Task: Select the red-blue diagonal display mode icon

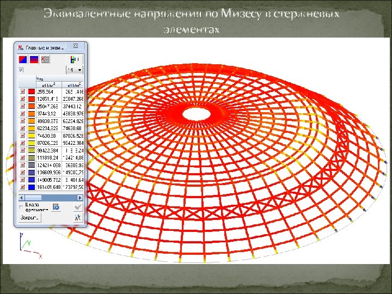Action: 23,59
